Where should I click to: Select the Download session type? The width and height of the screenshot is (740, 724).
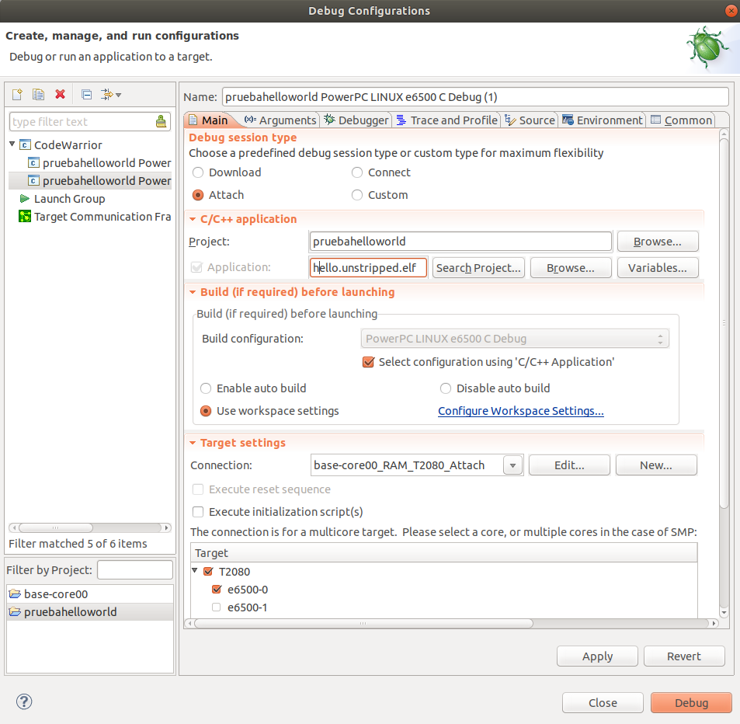198,172
